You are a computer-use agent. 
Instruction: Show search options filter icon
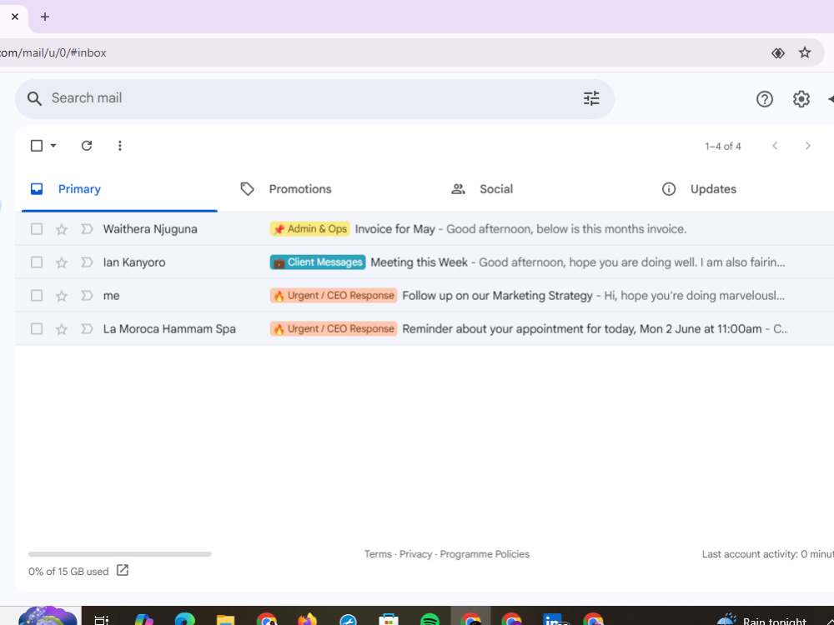(591, 98)
